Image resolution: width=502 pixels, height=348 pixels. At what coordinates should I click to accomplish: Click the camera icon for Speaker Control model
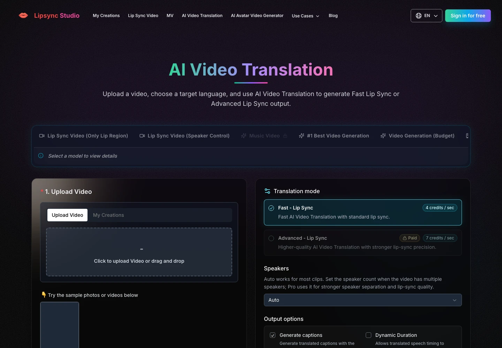(x=142, y=136)
